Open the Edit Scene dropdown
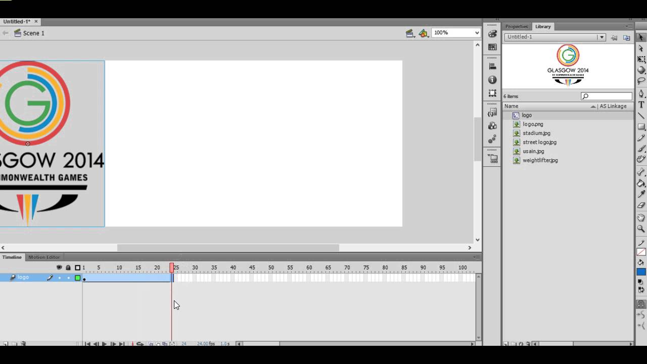The image size is (647, 364). 410,33
